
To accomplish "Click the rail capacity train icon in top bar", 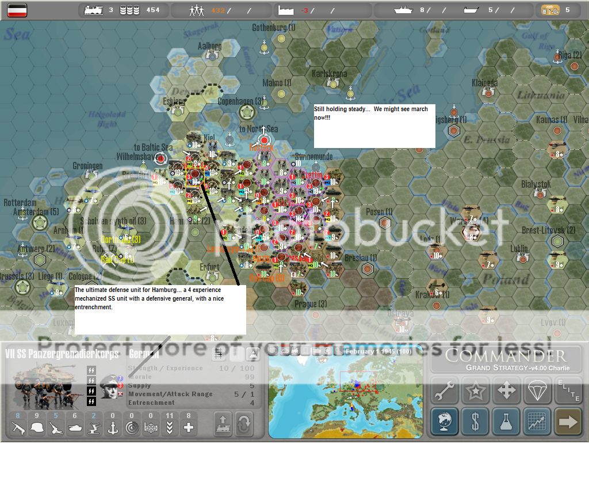I will [x=94, y=10].
